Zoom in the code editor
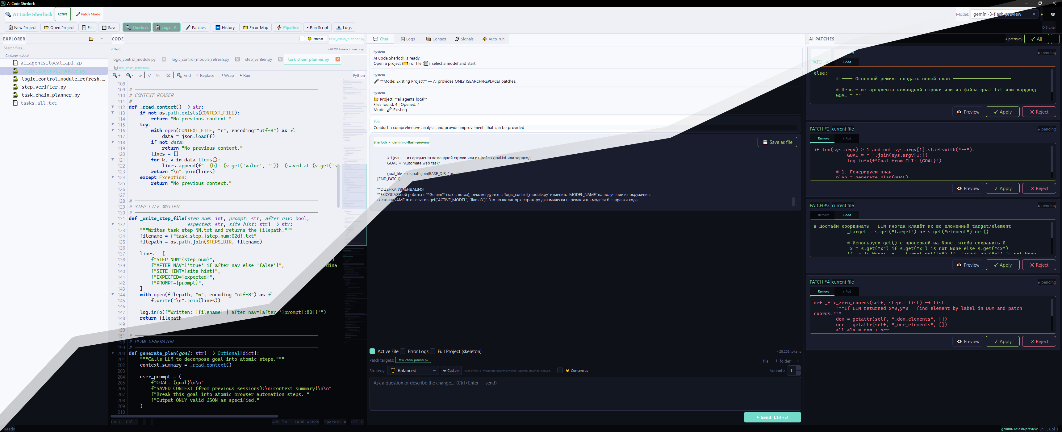Screen dimensions: 1062x432 pos(117,75)
